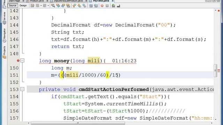Click the Comment lines toolbar icon

(113, 6)
